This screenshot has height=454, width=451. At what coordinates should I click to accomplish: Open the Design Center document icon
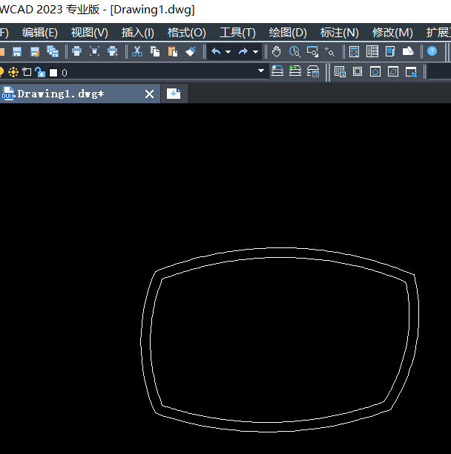click(390, 51)
